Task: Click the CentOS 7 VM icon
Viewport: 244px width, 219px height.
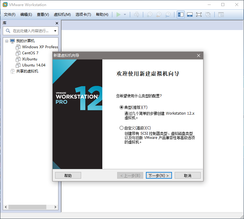Action: pos(18,53)
